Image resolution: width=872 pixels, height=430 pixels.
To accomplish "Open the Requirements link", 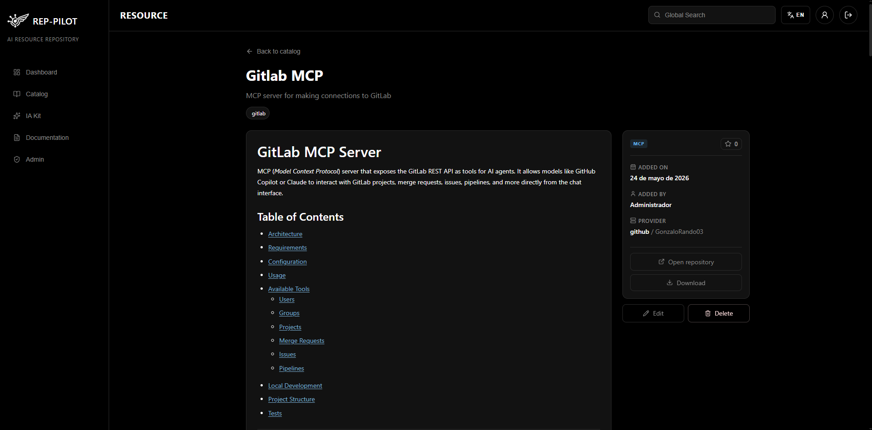I will pos(287,247).
